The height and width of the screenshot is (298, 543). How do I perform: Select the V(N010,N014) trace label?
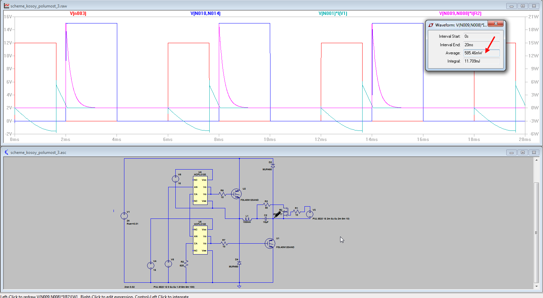pyautogui.click(x=205, y=14)
